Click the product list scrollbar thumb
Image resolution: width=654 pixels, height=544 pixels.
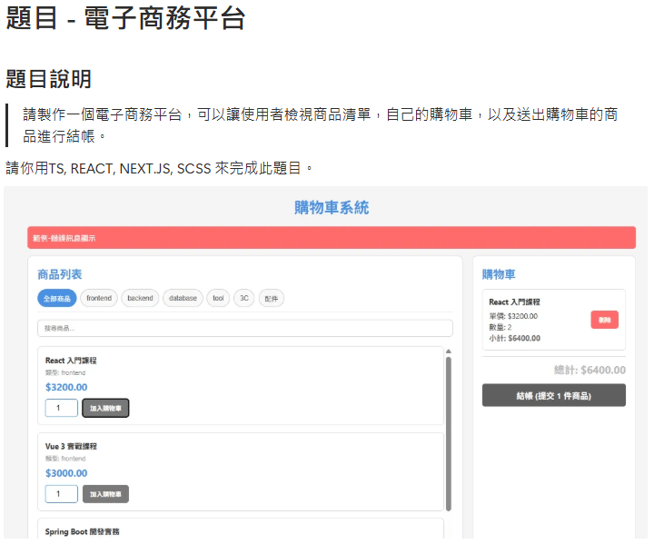(449, 433)
